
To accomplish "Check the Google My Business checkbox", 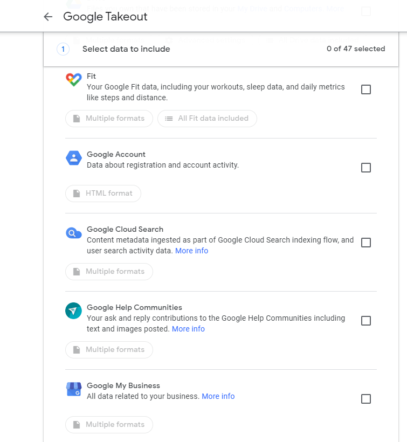I will (366, 399).
